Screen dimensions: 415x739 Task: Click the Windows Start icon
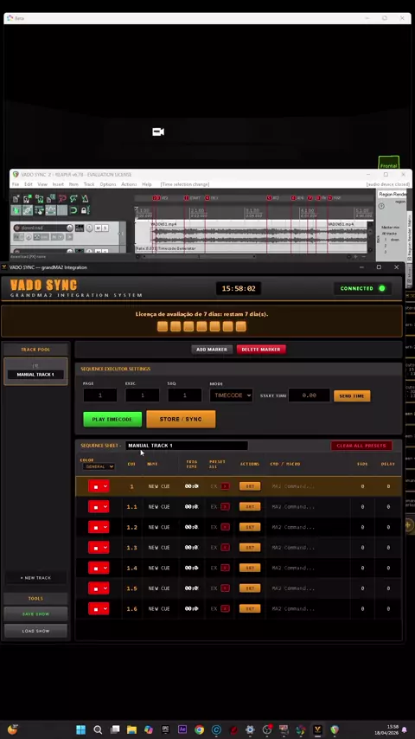click(80, 729)
